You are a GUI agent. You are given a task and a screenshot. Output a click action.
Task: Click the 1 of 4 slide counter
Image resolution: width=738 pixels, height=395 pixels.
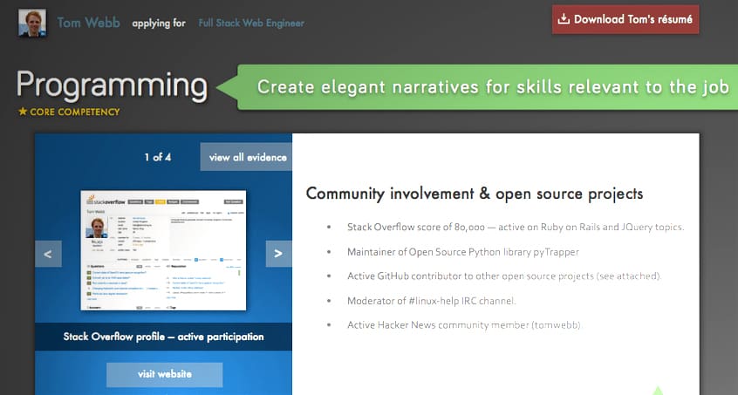tap(158, 157)
